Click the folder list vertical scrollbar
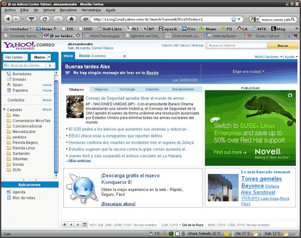The image size is (301, 238). point(56,124)
